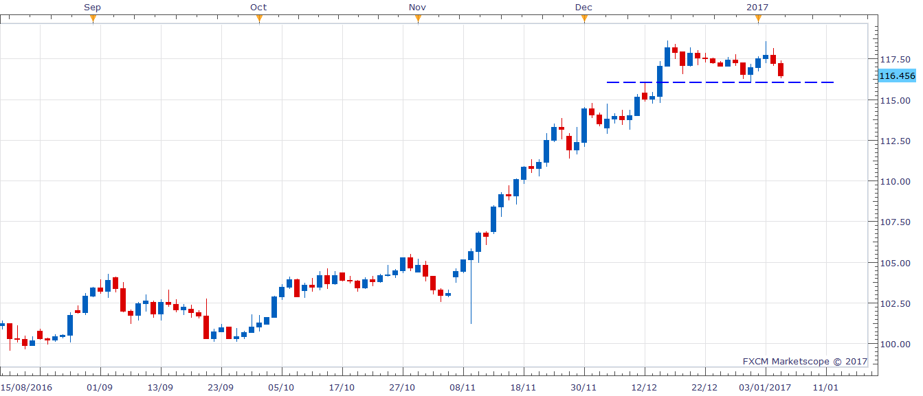Viewport: 923px width, 396px height.
Task: Click the 107.50 price axis label
Action: [895, 222]
